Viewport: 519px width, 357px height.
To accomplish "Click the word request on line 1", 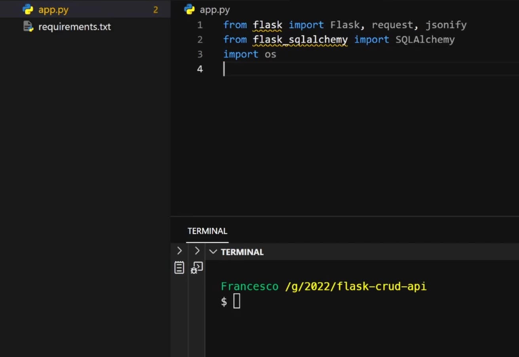I will [x=392, y=25].
